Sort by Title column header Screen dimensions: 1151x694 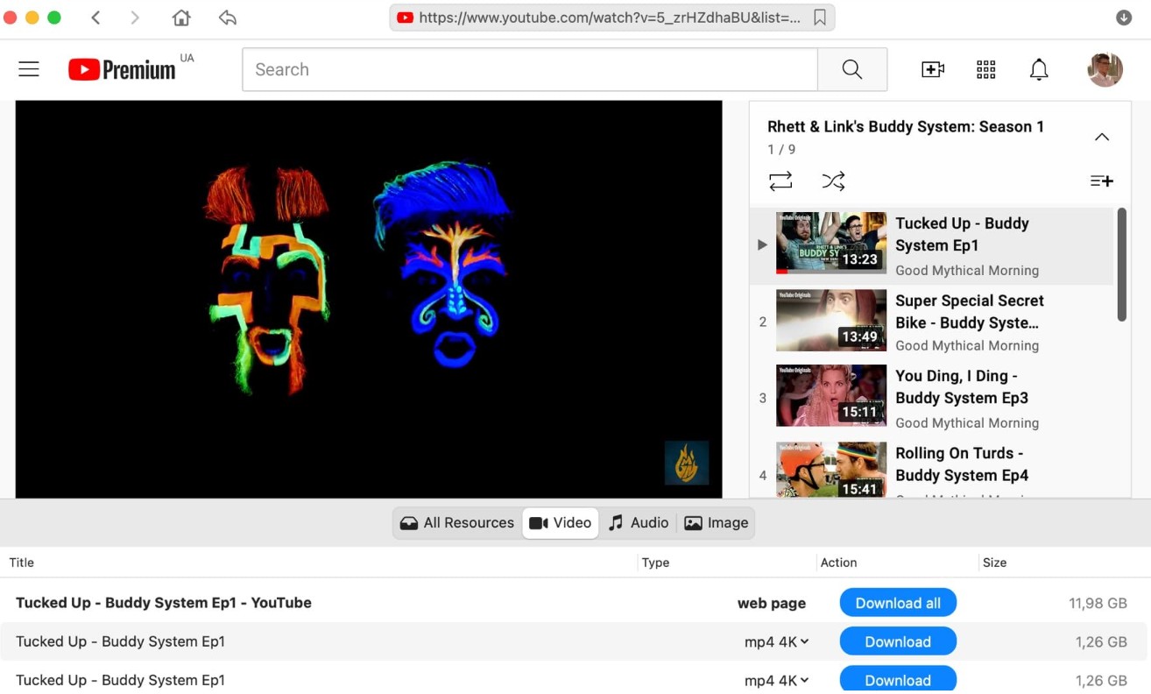(x=22, y=563)
